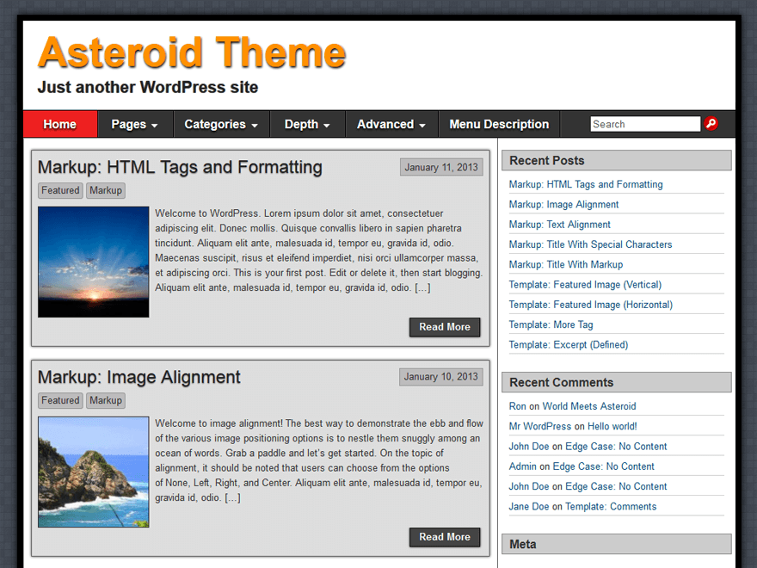The height and width of the screenshot is (568, 757).
Task: Select Featured tag on Image Alignment post
Action: pyautogui.click(x=60, y=400)
